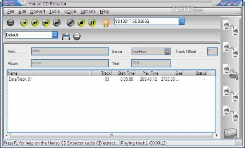Delete the profile with the minus icon
This screenshot has width=245, height=148.
pos(77,36)
